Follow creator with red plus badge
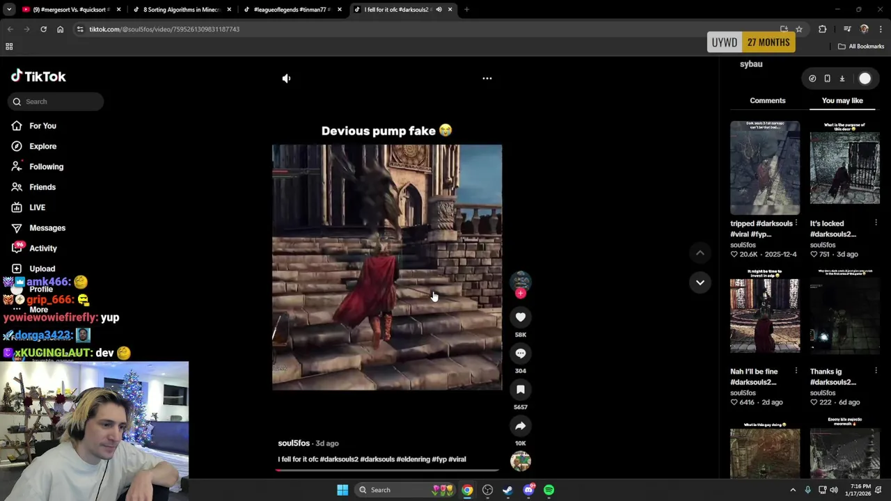 pos(521,294)
